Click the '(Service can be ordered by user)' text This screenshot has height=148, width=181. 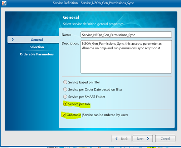click(x=105, y=115)
